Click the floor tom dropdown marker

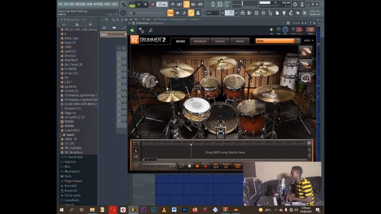[251, 115]
